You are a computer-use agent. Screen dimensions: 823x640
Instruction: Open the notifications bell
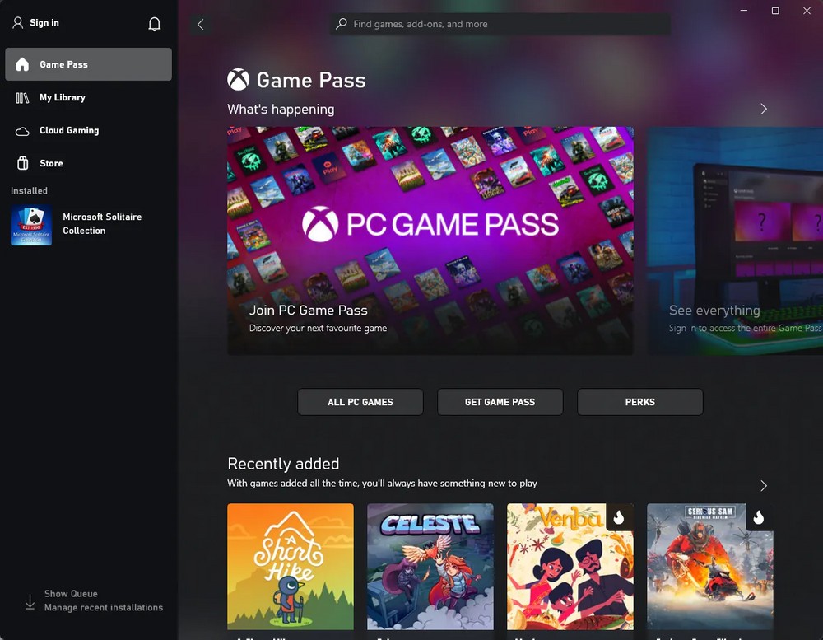point(155,24)
